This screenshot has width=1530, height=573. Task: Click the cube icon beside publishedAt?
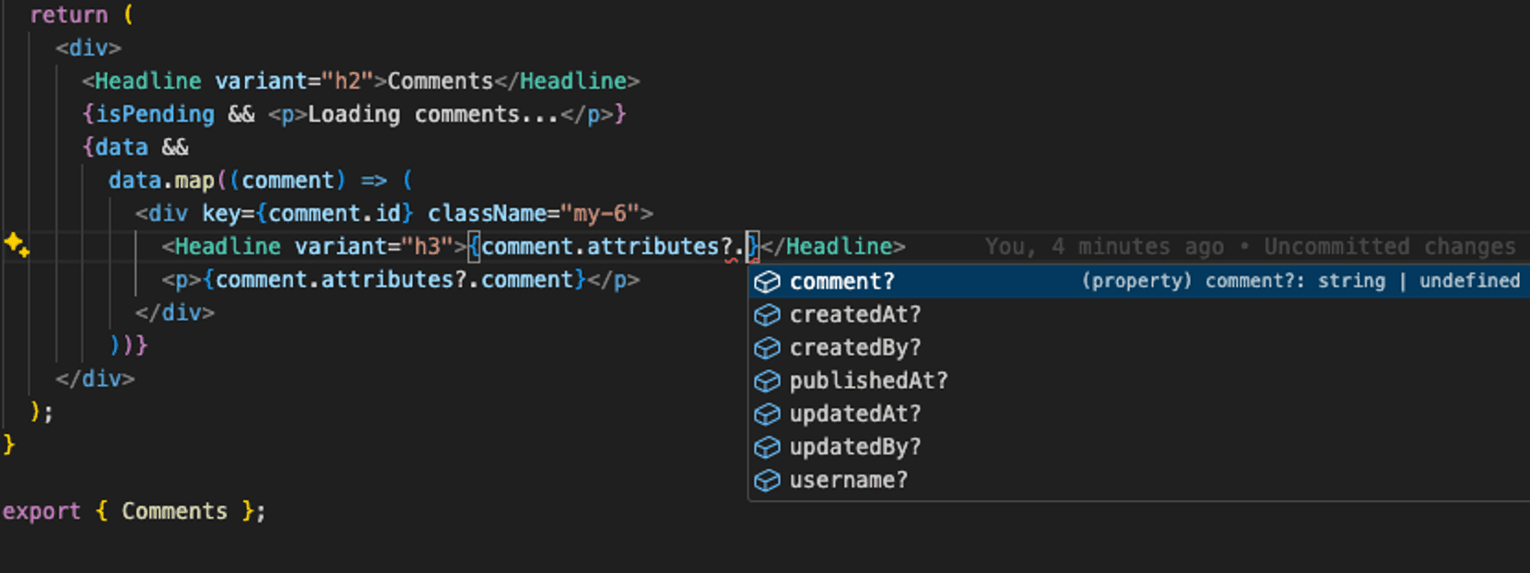tap(767, 381)
